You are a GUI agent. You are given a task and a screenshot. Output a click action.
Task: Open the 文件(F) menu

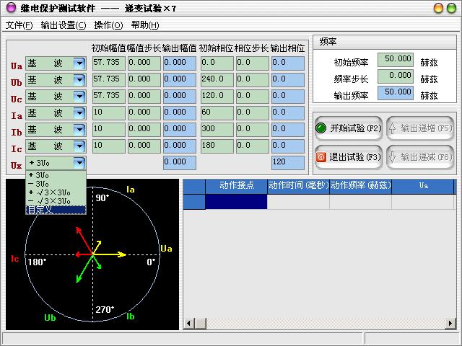(19, 25)
